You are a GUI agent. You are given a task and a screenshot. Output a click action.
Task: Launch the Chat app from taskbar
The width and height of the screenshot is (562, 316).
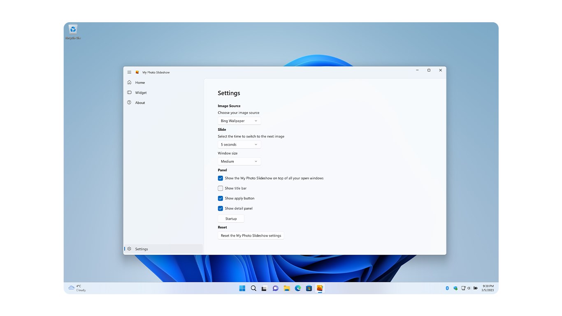[276, 288]
